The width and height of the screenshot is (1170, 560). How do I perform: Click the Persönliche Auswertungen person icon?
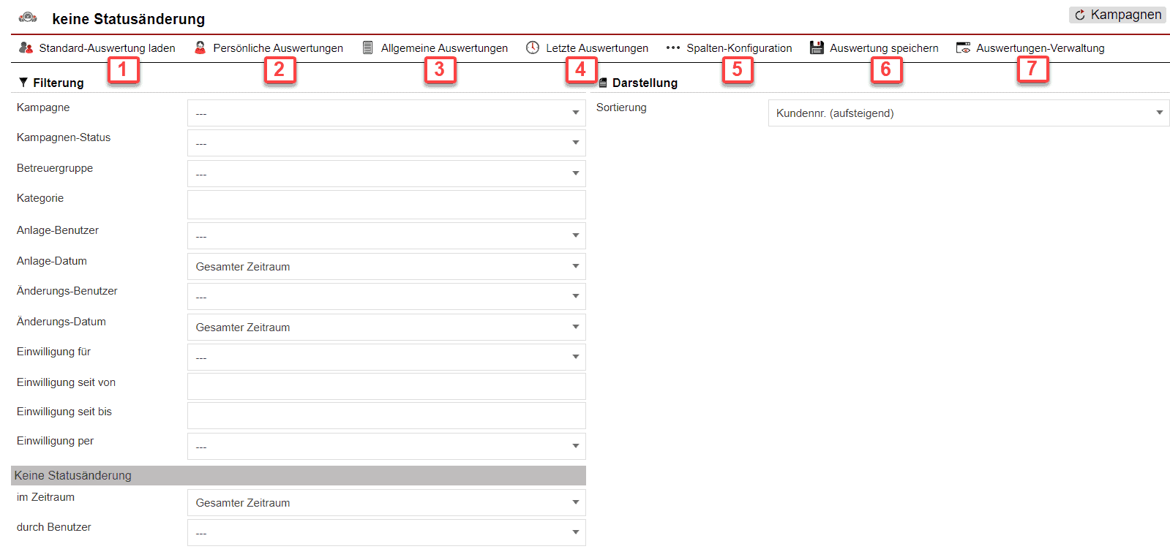200,48
